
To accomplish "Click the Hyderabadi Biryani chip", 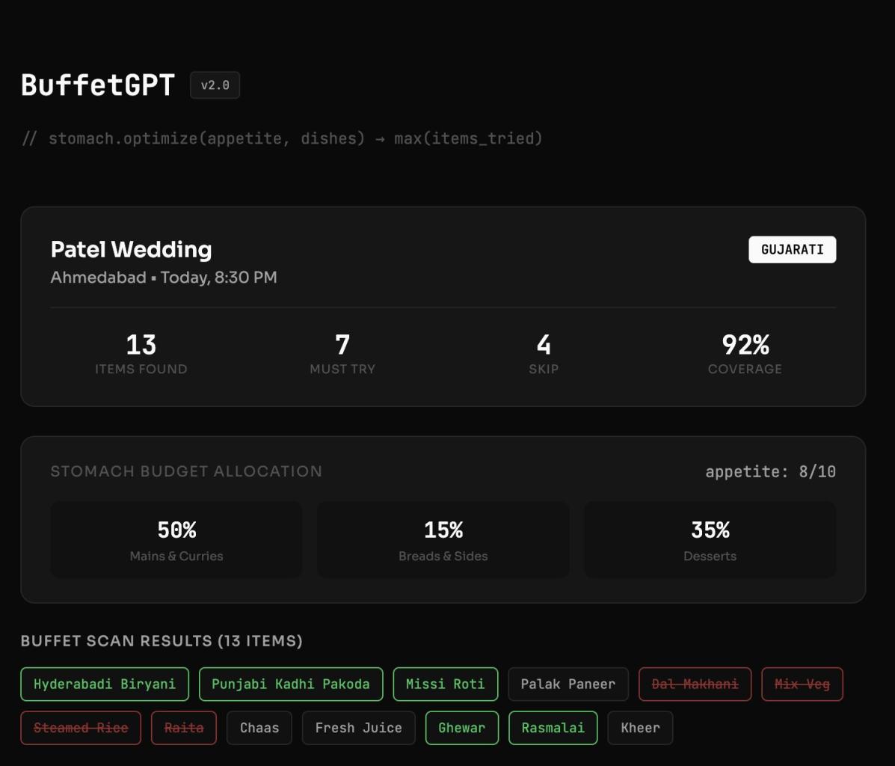I will [105, 684].
